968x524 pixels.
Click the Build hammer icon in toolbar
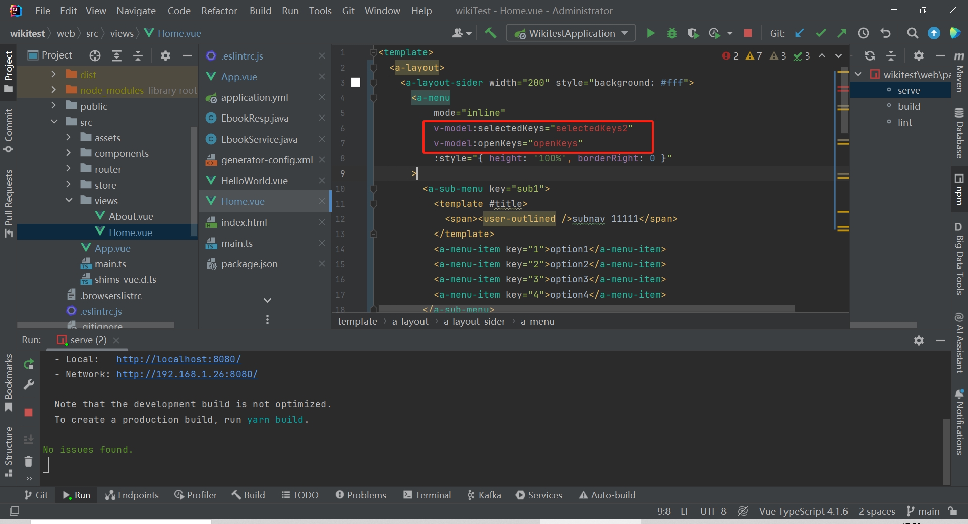(490, 33)
